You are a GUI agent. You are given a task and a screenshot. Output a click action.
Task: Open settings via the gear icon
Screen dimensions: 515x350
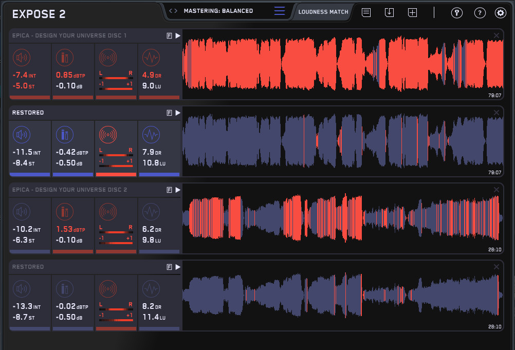[501, 13]
